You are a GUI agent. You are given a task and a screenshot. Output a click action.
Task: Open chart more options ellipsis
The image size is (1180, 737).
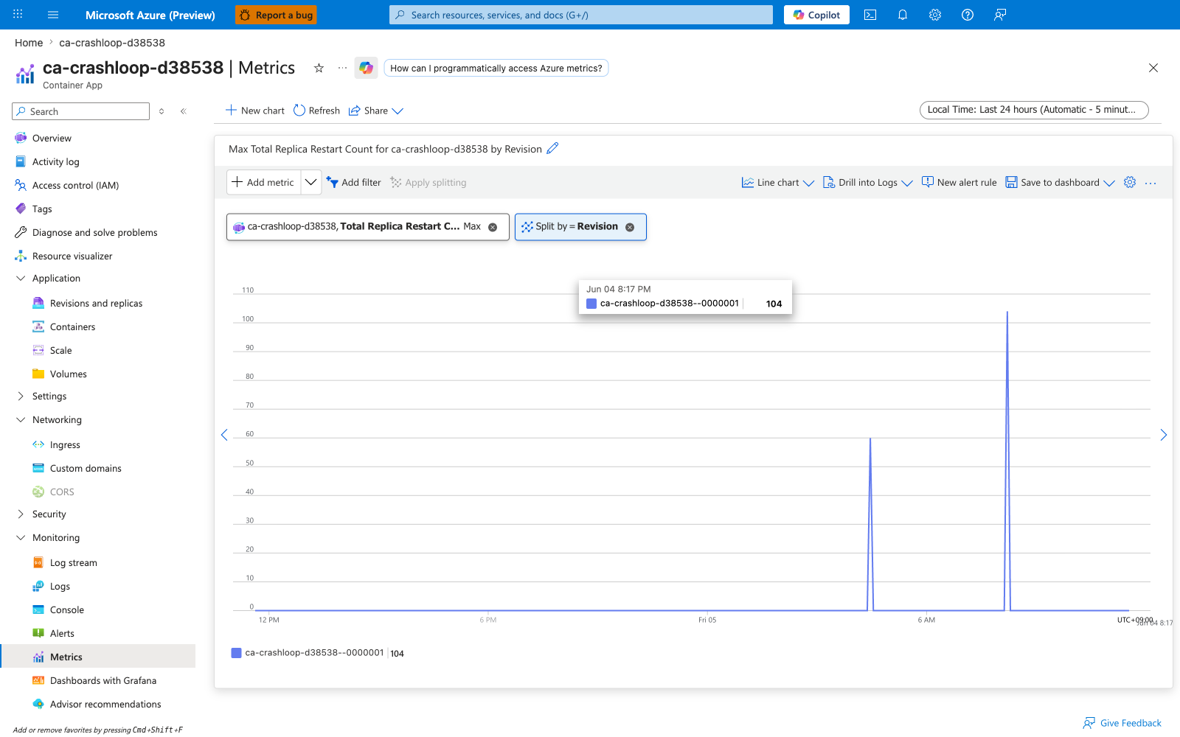1150,183
